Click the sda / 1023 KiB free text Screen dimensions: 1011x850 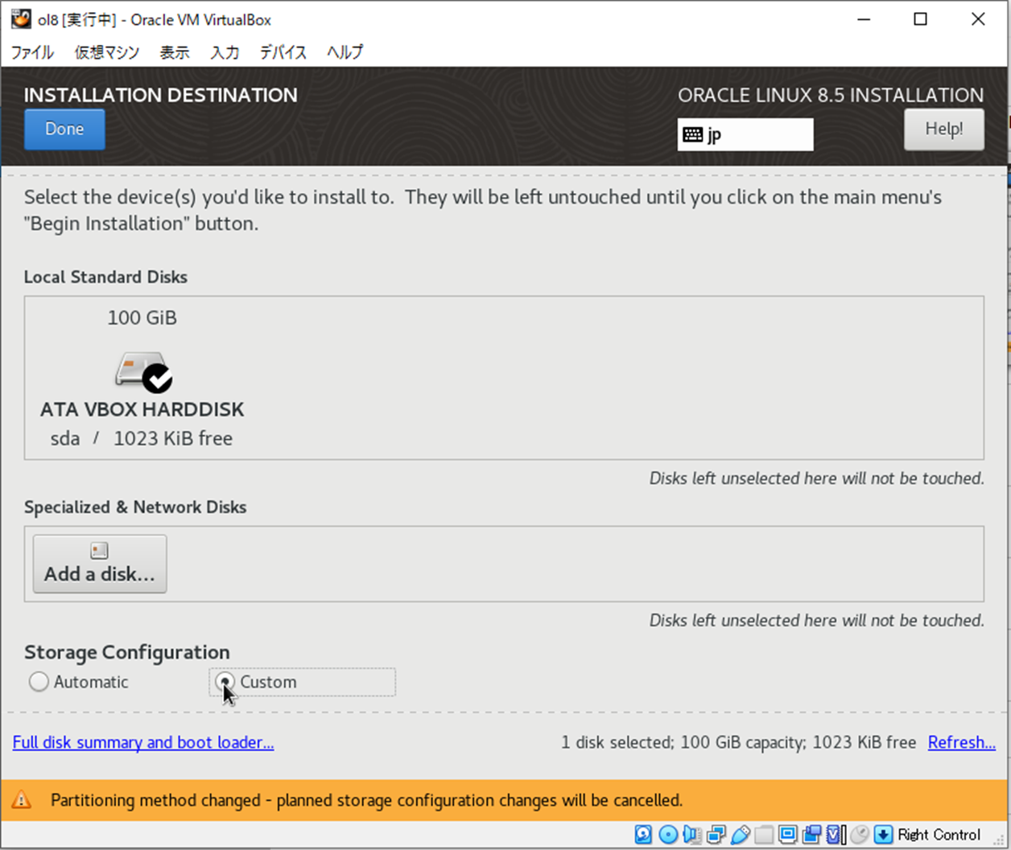[142, 438]
